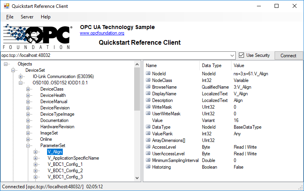
Task: Click the application icon in title bar
Action: tap(7, 6)
